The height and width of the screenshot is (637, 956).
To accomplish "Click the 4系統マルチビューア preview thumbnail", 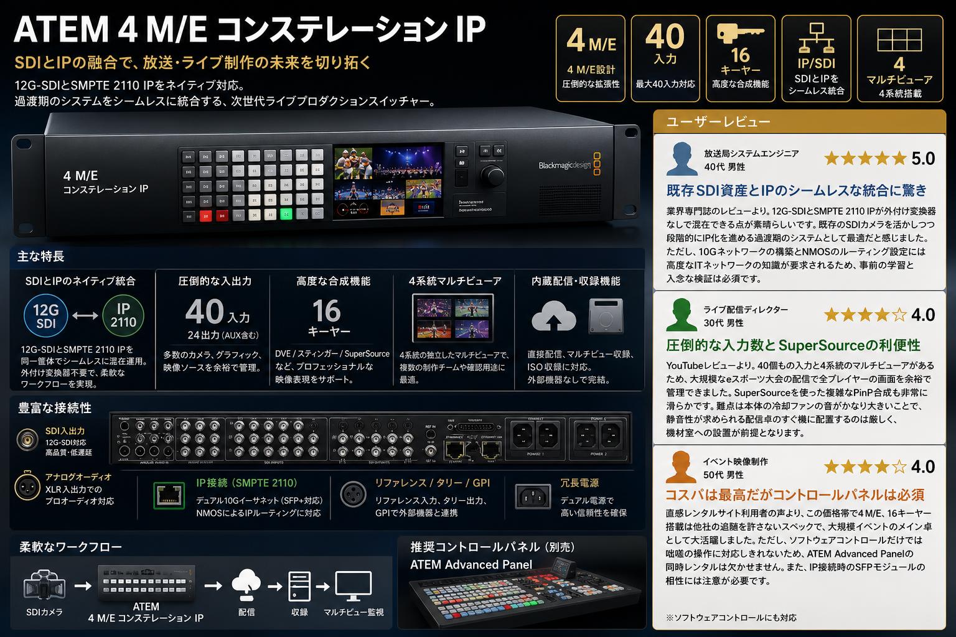I will point(453,318).
